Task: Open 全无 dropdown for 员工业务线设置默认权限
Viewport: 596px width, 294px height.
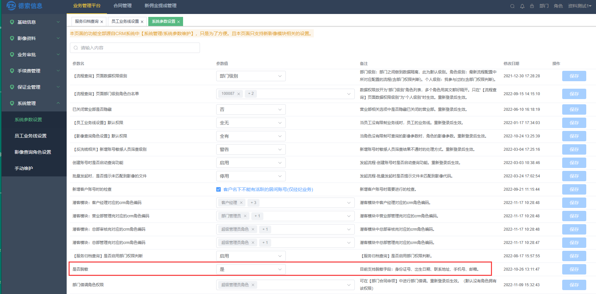Action: [x=251, y=123]
